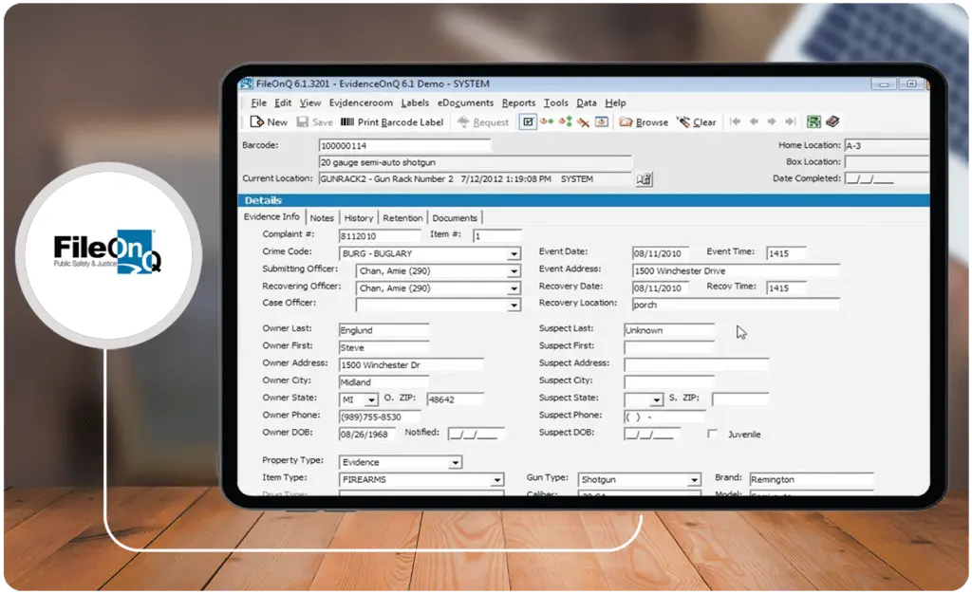Switch to the Notes tab
Screen dimensions: 972x594
(x=322, y=218)
